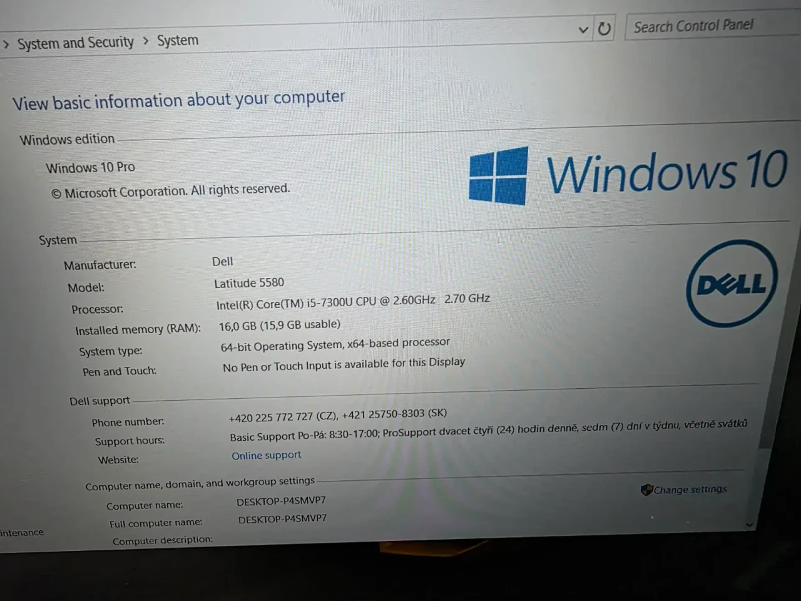Open the Online support link

click(x=266, y=456)
